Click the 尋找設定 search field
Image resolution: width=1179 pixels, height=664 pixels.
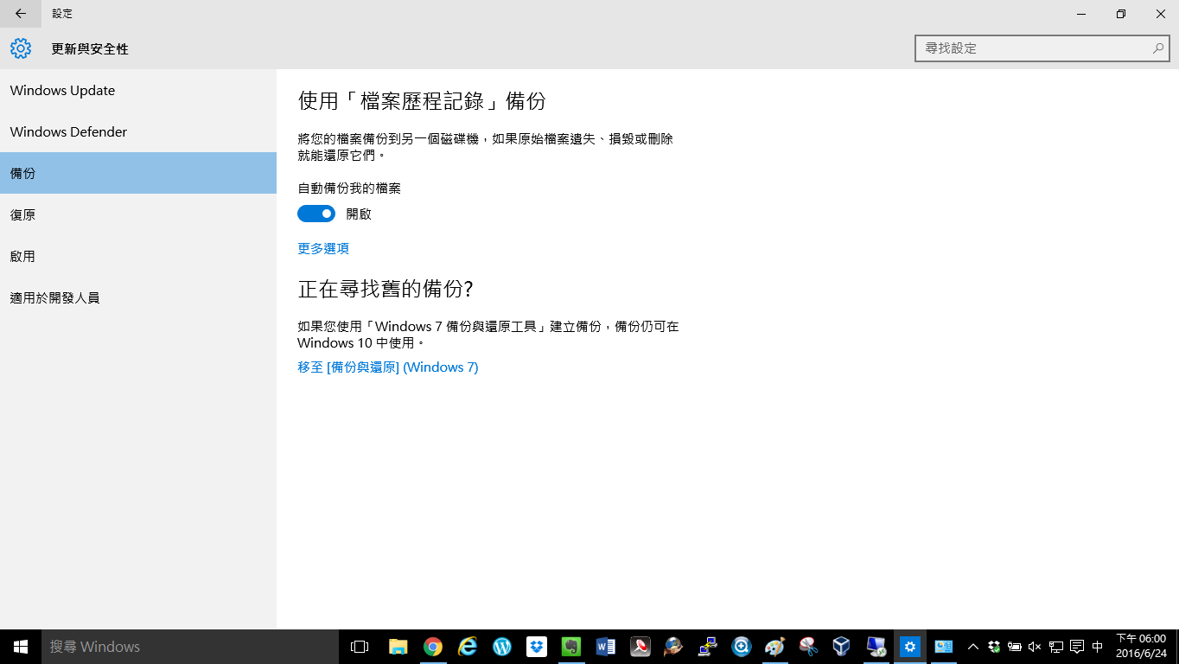[x=1042, y=48]
